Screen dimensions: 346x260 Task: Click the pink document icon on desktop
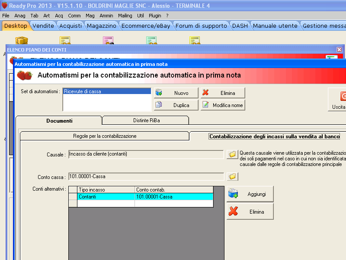click(108, 40)
